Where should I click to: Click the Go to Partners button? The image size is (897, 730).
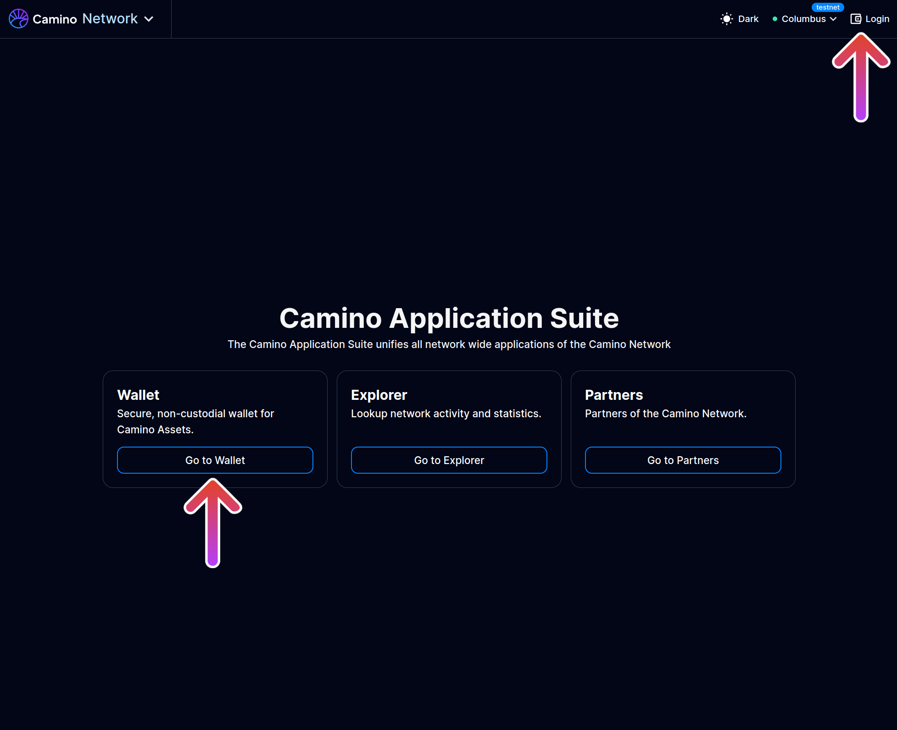tap(683, 460)
